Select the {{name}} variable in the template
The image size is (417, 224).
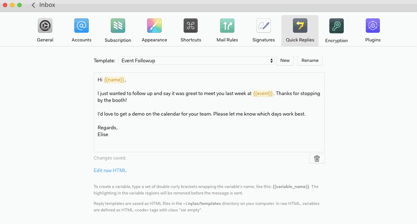point(114,80)
